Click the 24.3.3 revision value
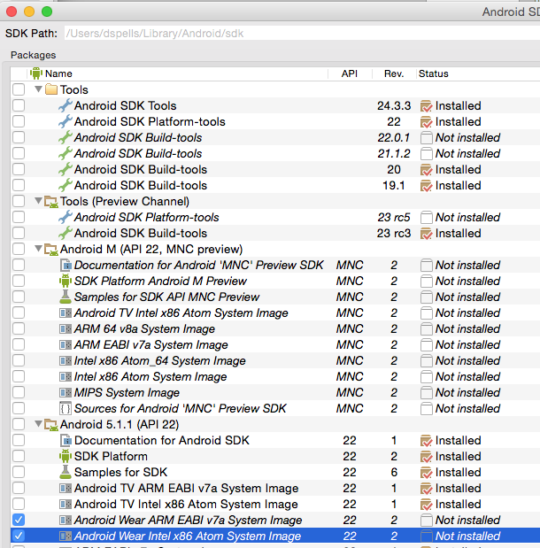The image size is (540, 548). coord(394,105)
